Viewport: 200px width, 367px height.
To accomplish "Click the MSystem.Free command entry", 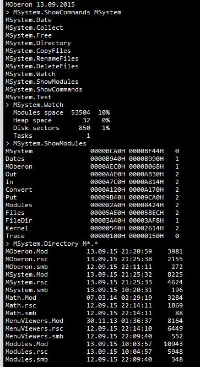I will (29, 36).
